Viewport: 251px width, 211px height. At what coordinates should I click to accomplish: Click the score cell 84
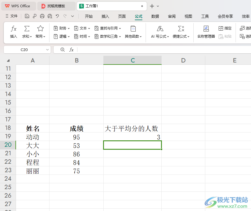click(77, 162)
